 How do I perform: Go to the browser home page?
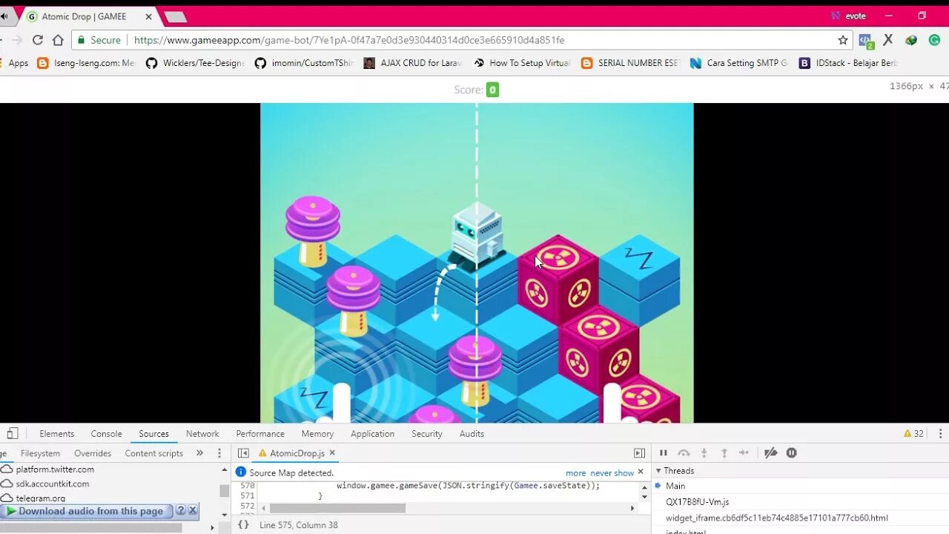point(58,40)
